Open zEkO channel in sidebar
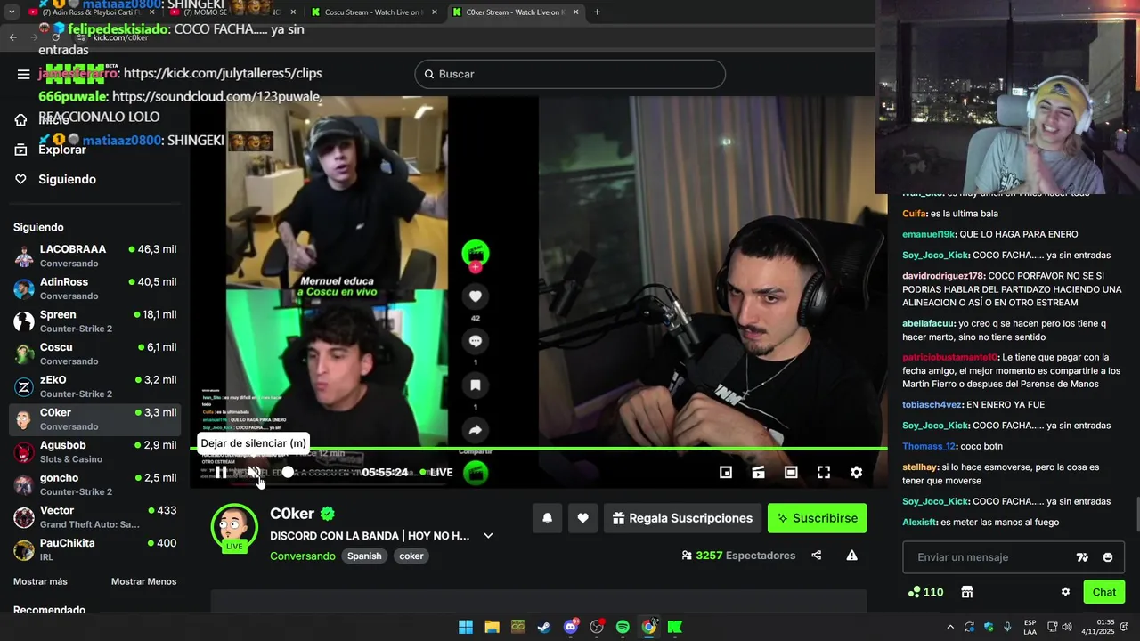 pos(94,386)
